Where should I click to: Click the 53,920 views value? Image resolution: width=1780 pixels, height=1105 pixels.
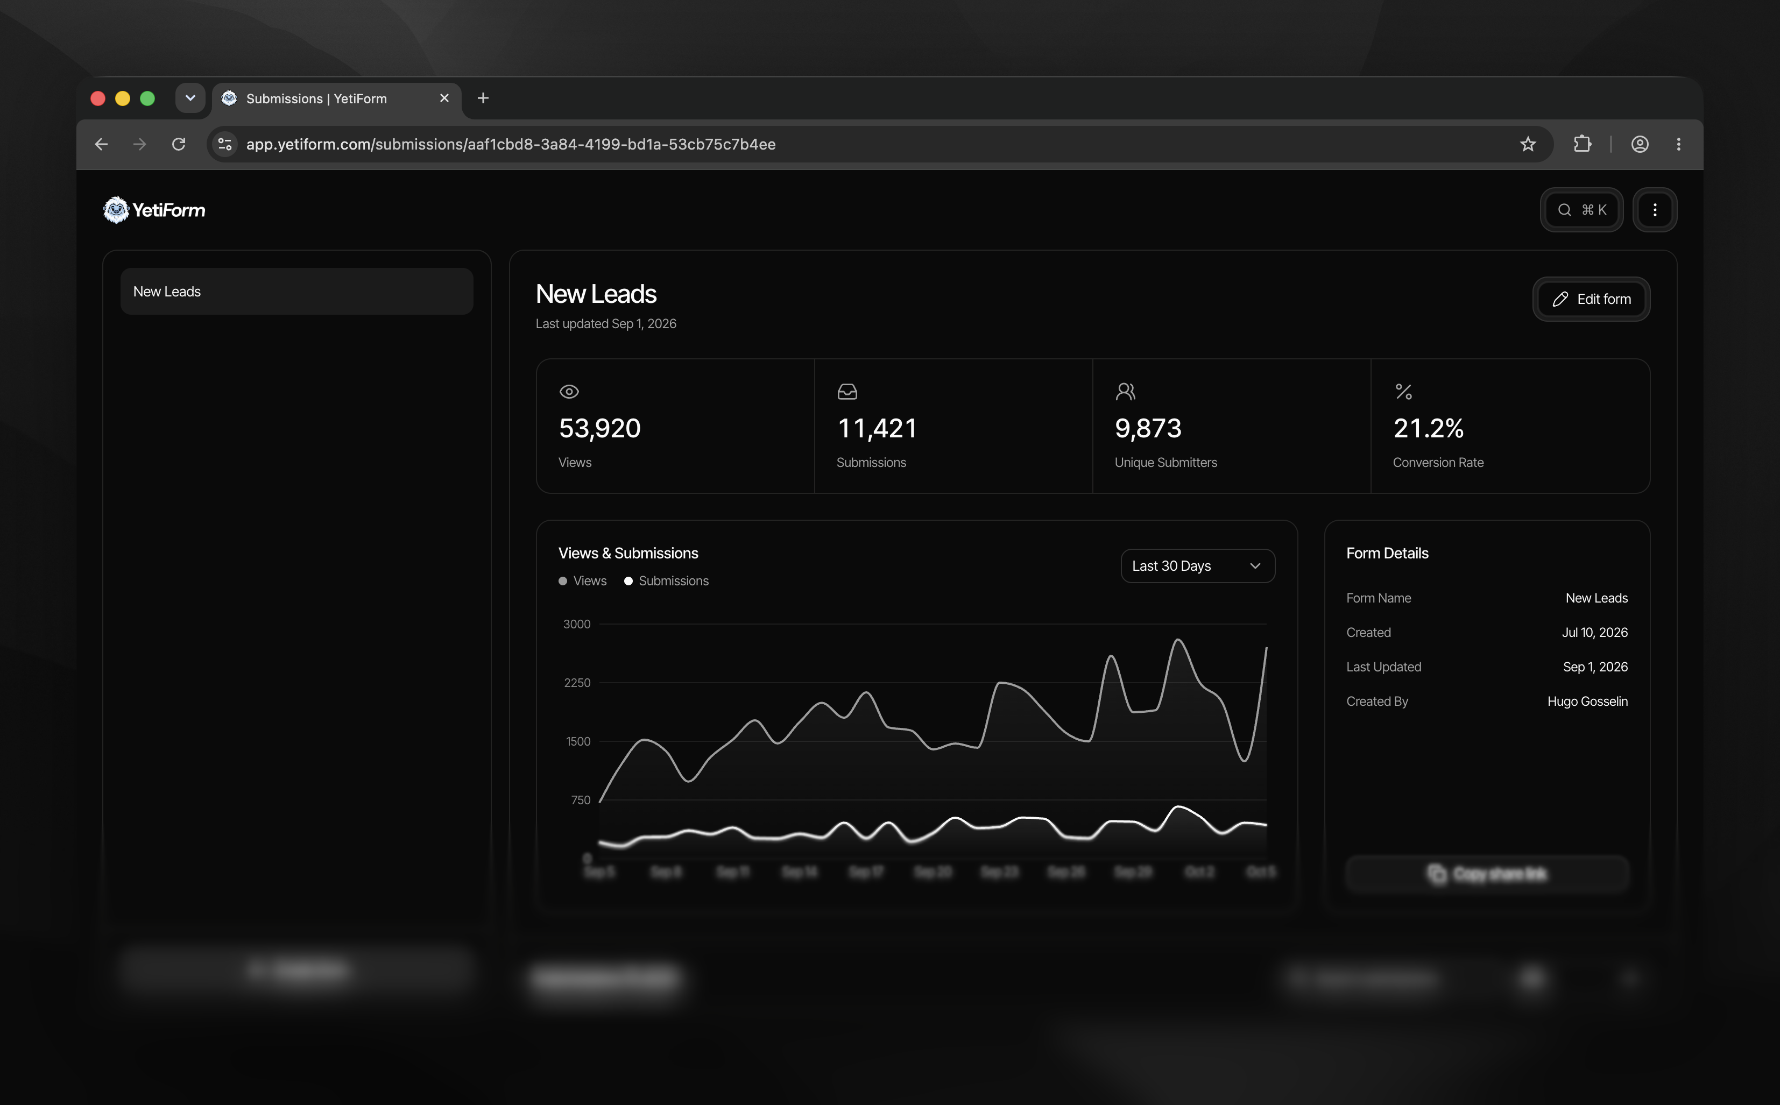pyautogui.click(x=599, y=428)
